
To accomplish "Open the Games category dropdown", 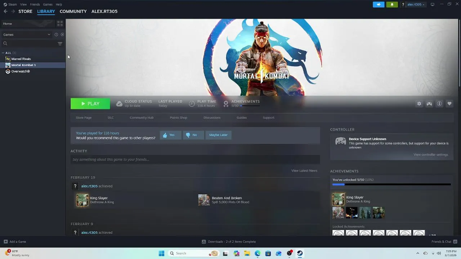I will (27, 35).
